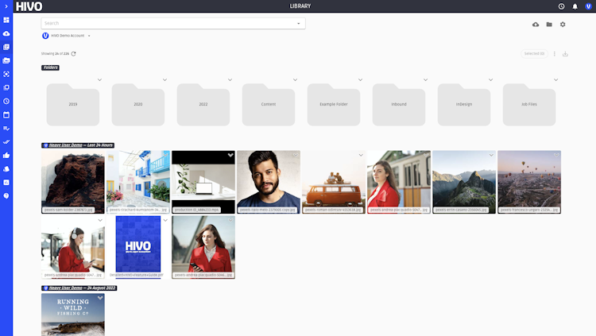Open the task checklist icon in the sidebar
The image size is (596, 336).
6,129
